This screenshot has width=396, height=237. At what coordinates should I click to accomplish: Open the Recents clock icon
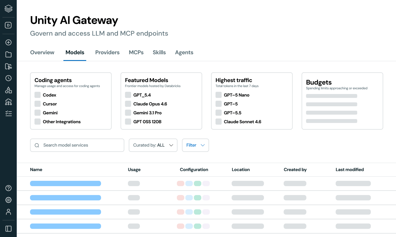coord(8,78)
